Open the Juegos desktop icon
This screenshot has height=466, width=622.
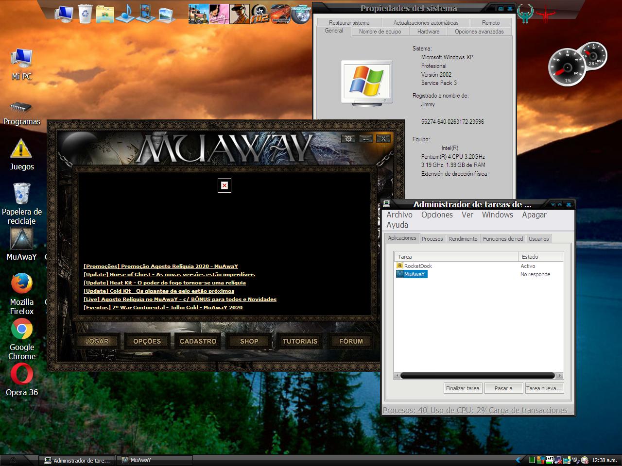(x=22, y=155)
